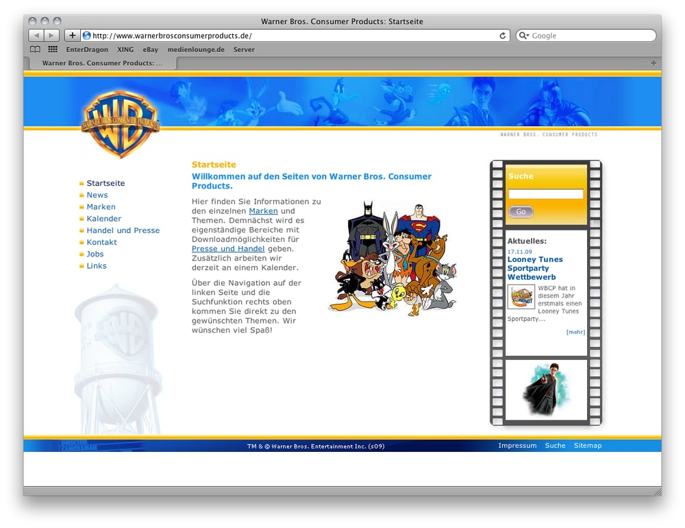Open Jobs navigation link
This screenshot has height=528, width=685.
click(95, 254)
